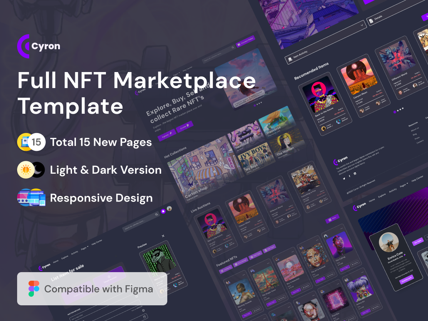
Task: Click search field on List item page
Action: tap(141, 222)
